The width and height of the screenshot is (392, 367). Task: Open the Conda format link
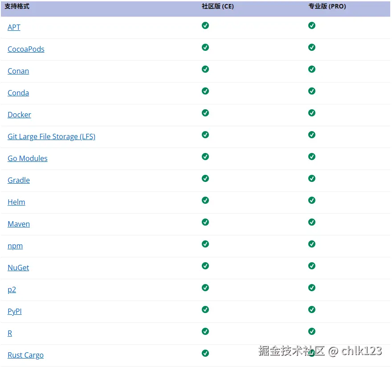pos(18,93)
